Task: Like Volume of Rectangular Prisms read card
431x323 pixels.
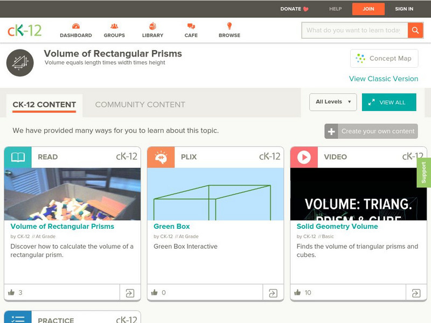Action: pos(11,292)
